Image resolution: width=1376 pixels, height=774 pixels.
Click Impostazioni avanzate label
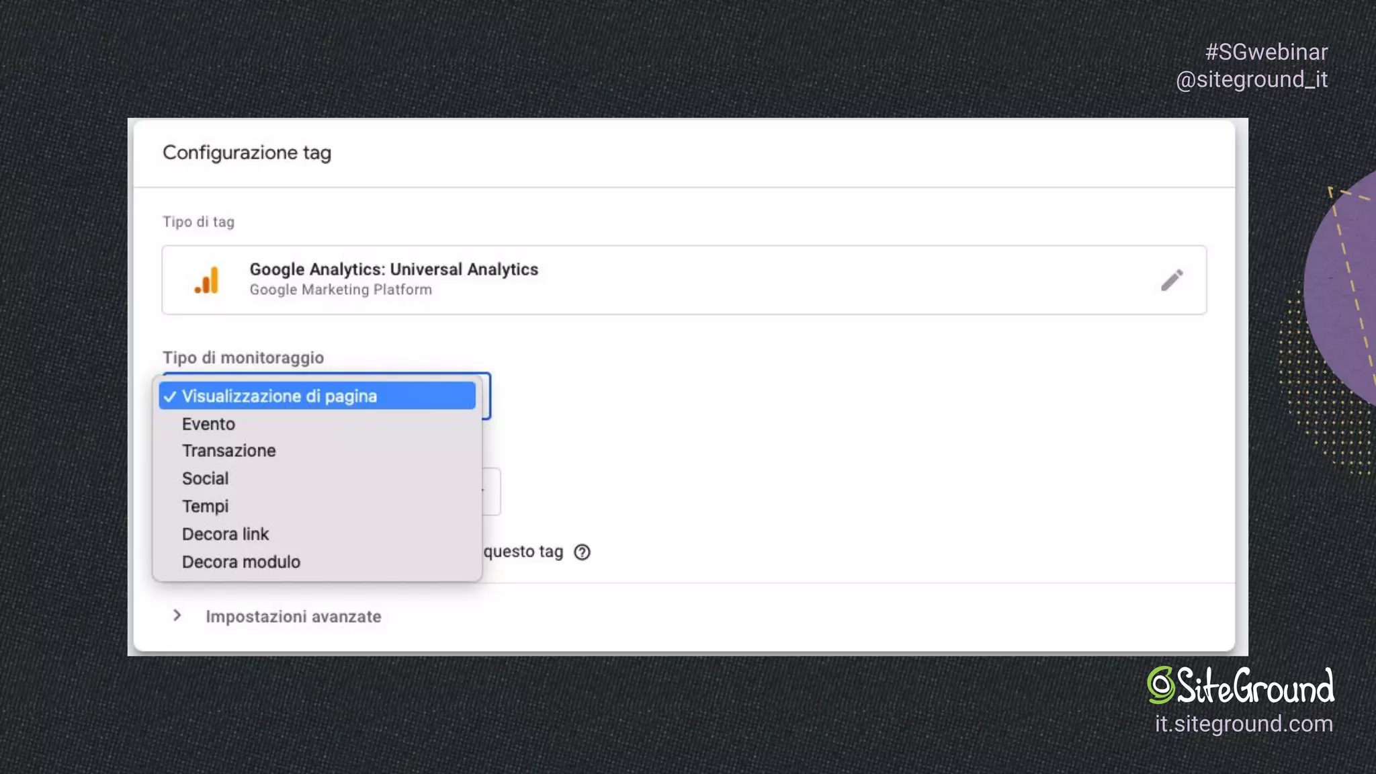[294, 617]
